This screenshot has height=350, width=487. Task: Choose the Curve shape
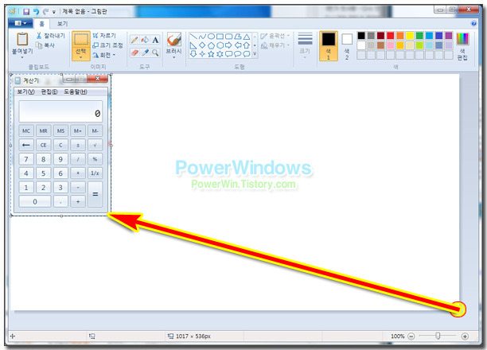click(202, 37)
